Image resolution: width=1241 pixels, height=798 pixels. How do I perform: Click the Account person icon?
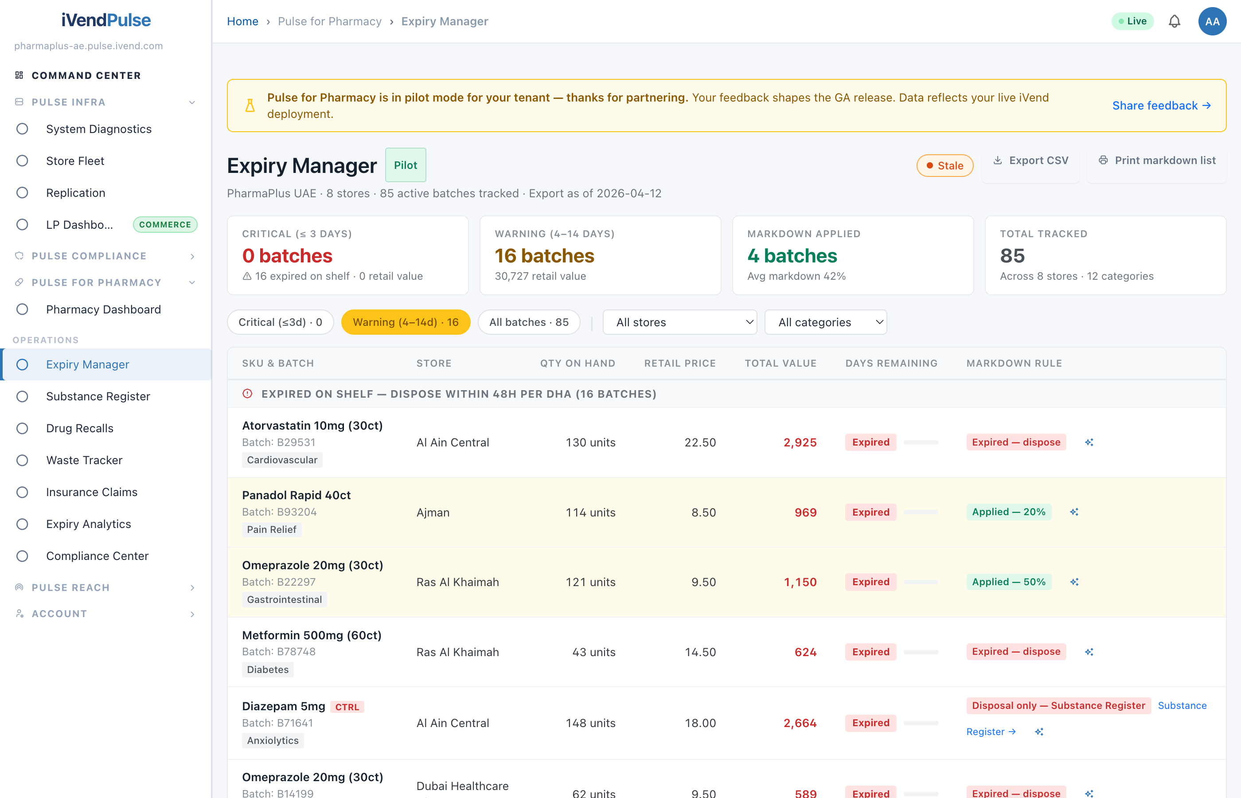click(x=19, y=614)
